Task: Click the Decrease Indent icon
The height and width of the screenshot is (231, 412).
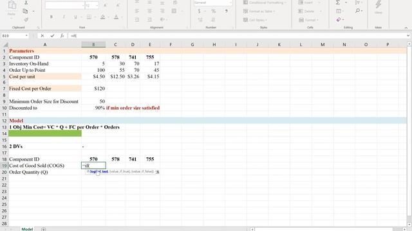Action: click(x=137, y=20)
